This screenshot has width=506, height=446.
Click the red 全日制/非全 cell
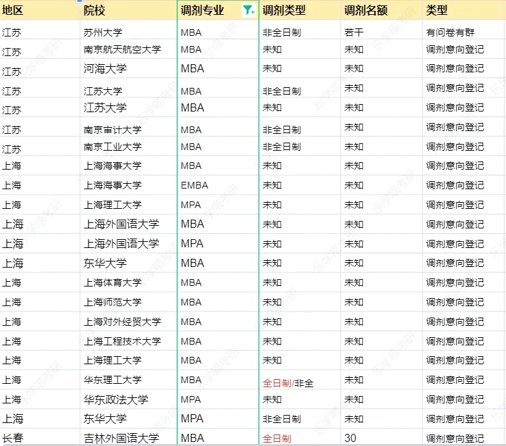pyautogui.click(x=288, y=383)
